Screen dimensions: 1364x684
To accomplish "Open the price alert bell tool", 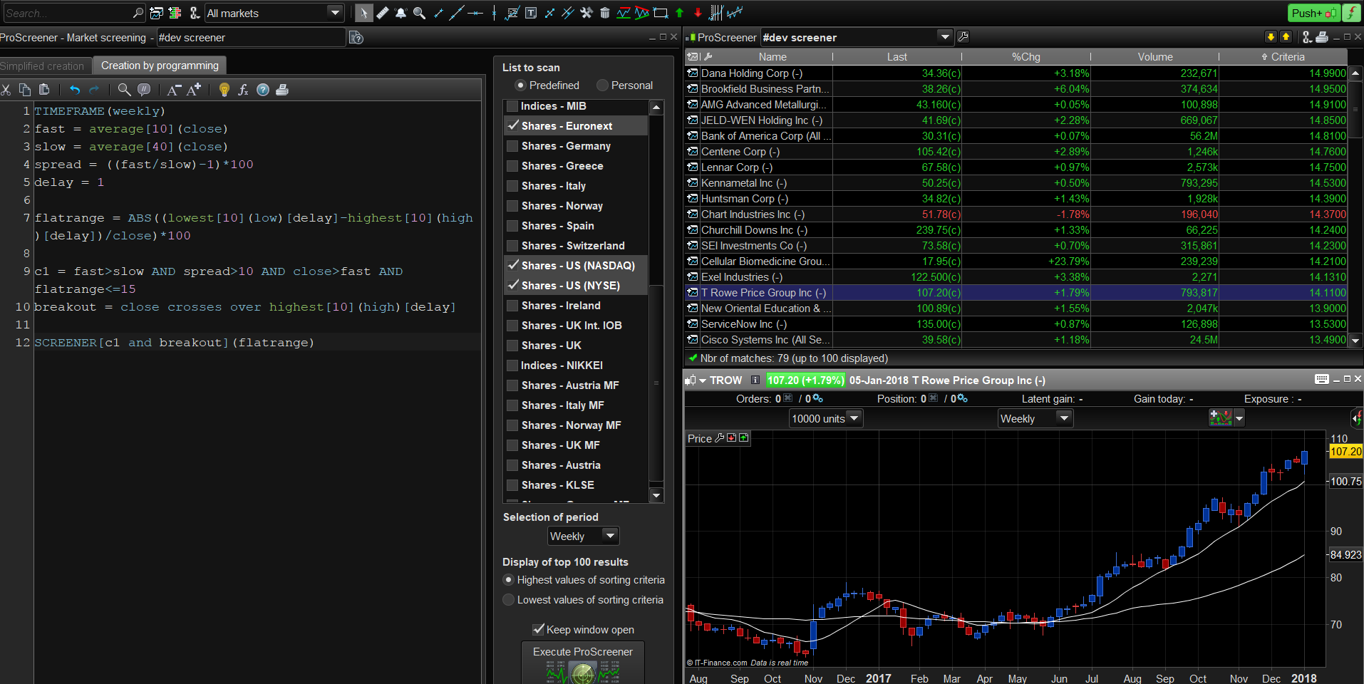I will click(x=401, y=13).
